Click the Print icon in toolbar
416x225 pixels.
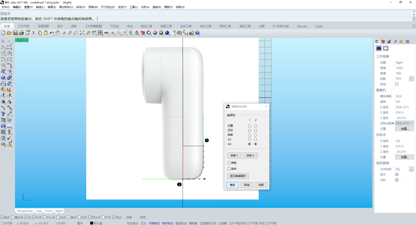22,33
